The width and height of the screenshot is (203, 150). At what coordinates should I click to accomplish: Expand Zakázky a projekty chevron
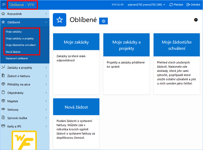click(46, 67)
